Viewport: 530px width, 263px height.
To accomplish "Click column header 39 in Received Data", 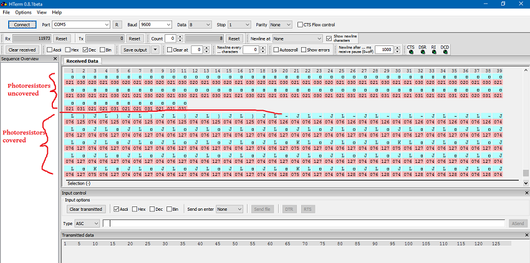I will pos(499,70).
